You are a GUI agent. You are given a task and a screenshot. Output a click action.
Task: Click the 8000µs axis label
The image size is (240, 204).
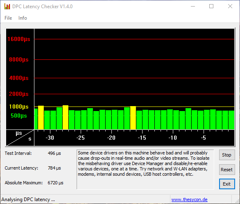19,59
